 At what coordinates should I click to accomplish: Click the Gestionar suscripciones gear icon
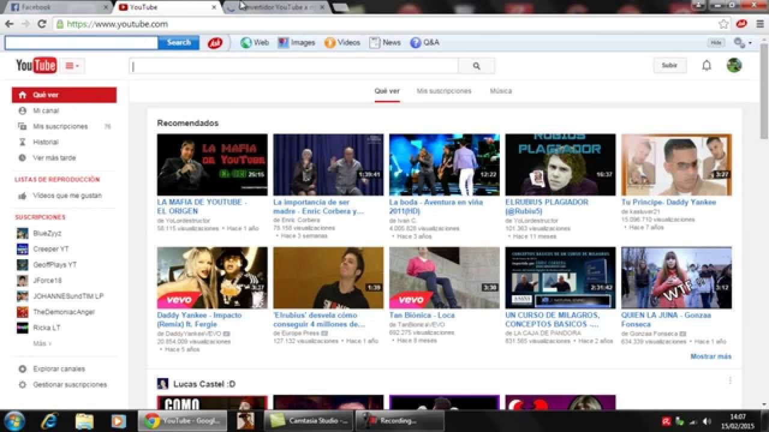coord(23,385)
